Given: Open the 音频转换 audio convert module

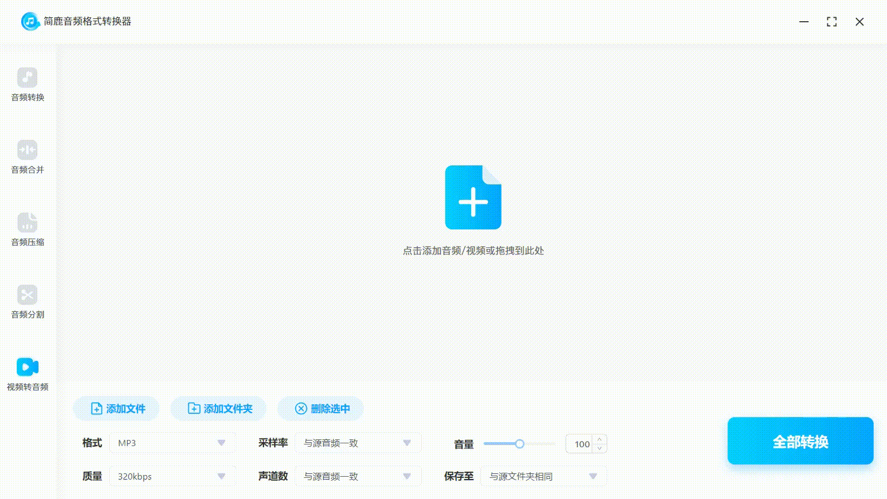Looking at the screenshot, I should [27, 85].
